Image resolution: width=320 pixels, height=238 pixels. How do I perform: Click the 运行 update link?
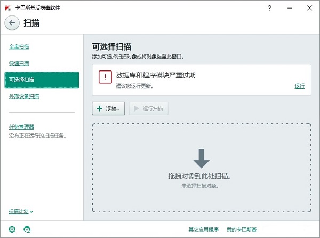(x=299, y=86)
